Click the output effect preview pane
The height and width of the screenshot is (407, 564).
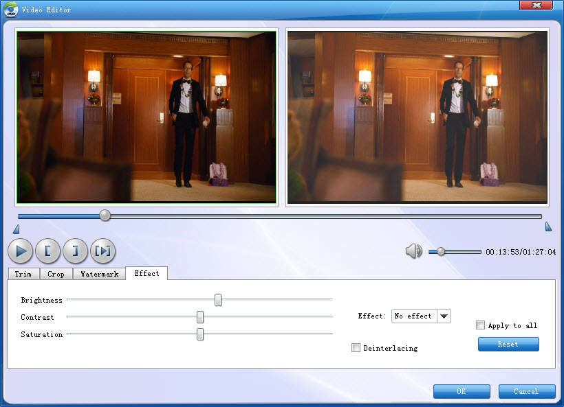[x=417, y=117]
